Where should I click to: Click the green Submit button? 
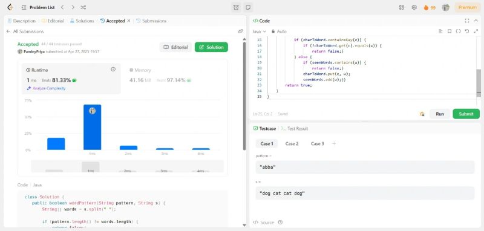pos(466,114)
